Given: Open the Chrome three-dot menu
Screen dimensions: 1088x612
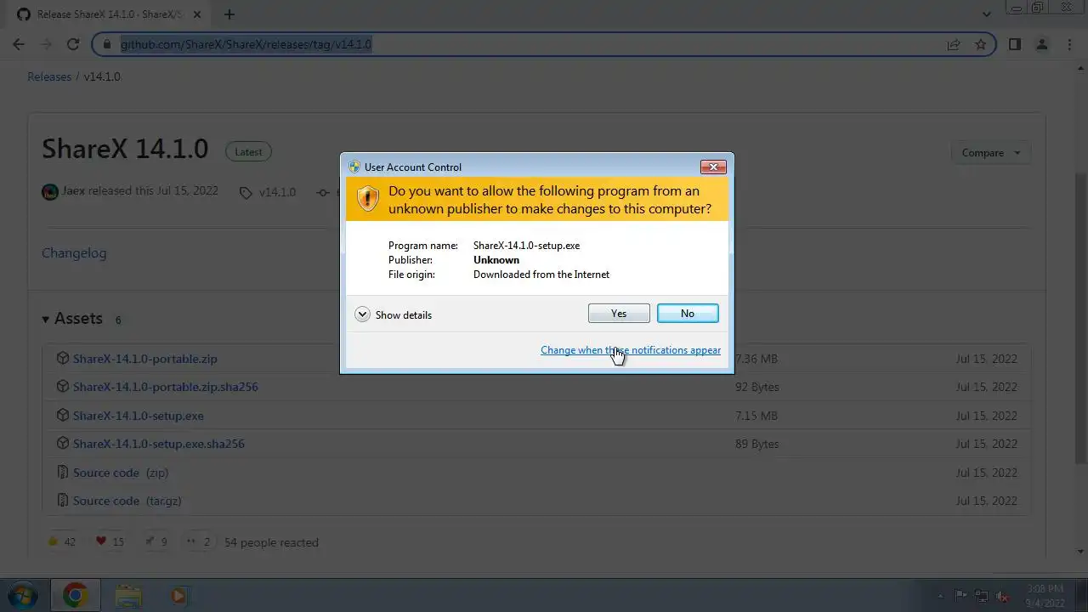Looking at the screenshot, I should (1069, 44).
